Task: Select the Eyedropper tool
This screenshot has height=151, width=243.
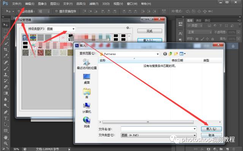Action: [6, 56]
